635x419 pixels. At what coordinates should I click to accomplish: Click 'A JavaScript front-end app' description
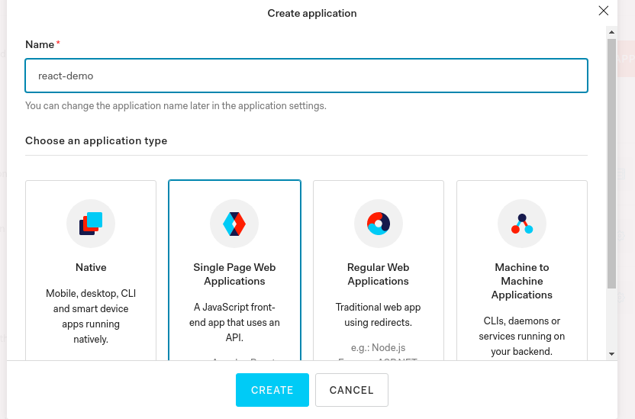pos(234,322)
